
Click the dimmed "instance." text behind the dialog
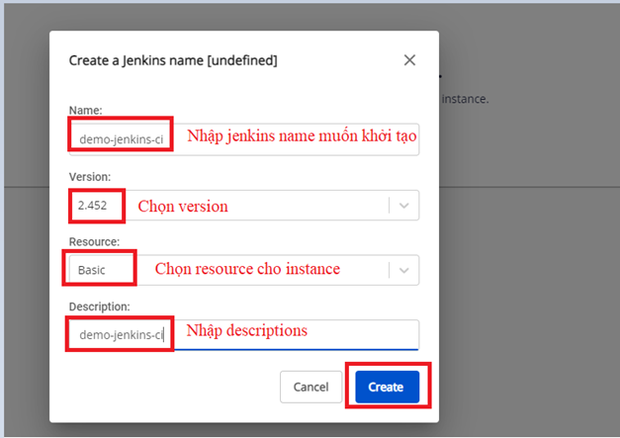tap(465, 99)
